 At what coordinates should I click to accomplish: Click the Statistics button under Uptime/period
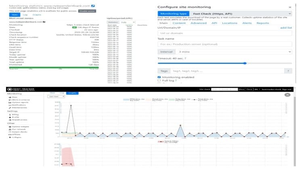[x=113, y=22]
